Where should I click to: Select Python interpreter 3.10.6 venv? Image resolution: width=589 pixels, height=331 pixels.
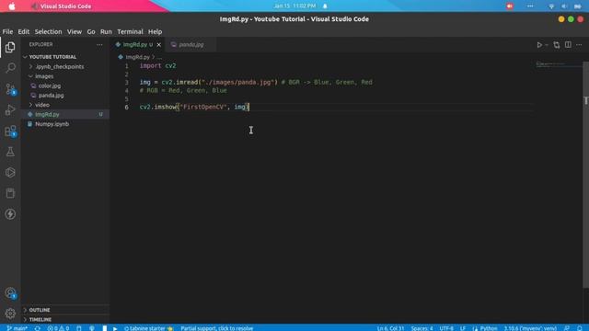point(530,328)
